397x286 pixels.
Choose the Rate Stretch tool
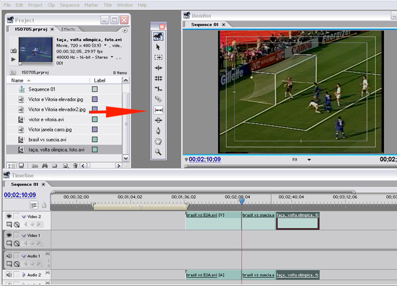(x=158, y=89)
